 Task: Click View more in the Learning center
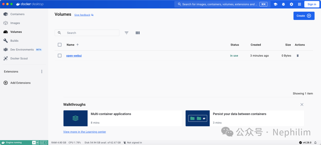pos(84,132)
